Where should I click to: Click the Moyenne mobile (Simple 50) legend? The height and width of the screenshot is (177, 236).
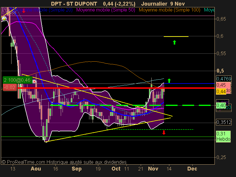pos(106,10)
